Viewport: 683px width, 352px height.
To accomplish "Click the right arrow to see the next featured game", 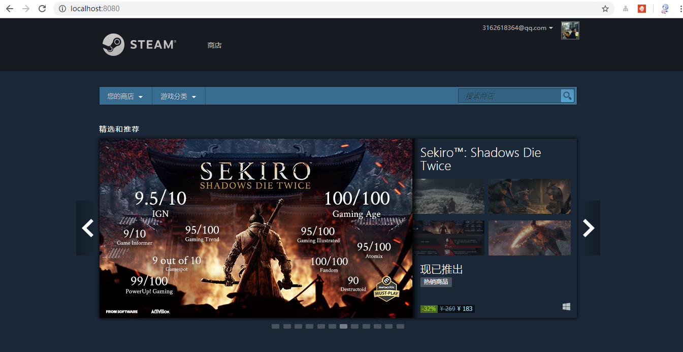I will point(589,228).
